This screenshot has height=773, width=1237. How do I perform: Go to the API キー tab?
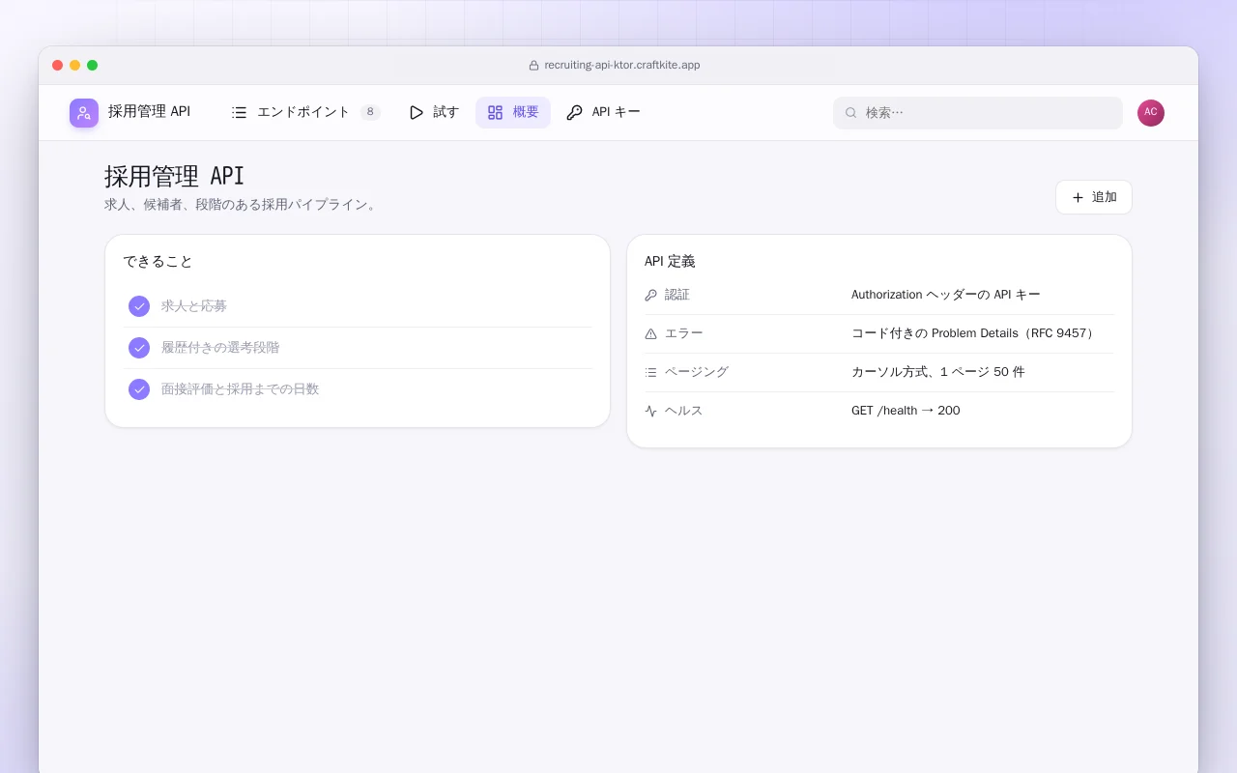point(603,112)
